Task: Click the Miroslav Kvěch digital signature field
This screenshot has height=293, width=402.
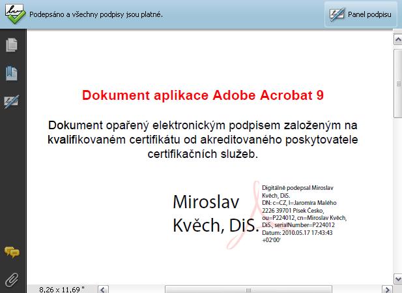Action: click(x=259, y=215)
